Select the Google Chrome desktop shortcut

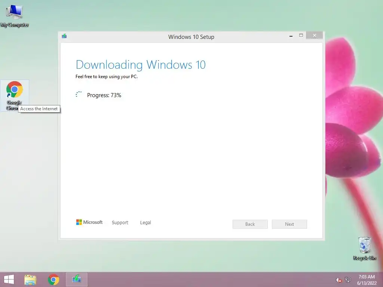point(15,95)
